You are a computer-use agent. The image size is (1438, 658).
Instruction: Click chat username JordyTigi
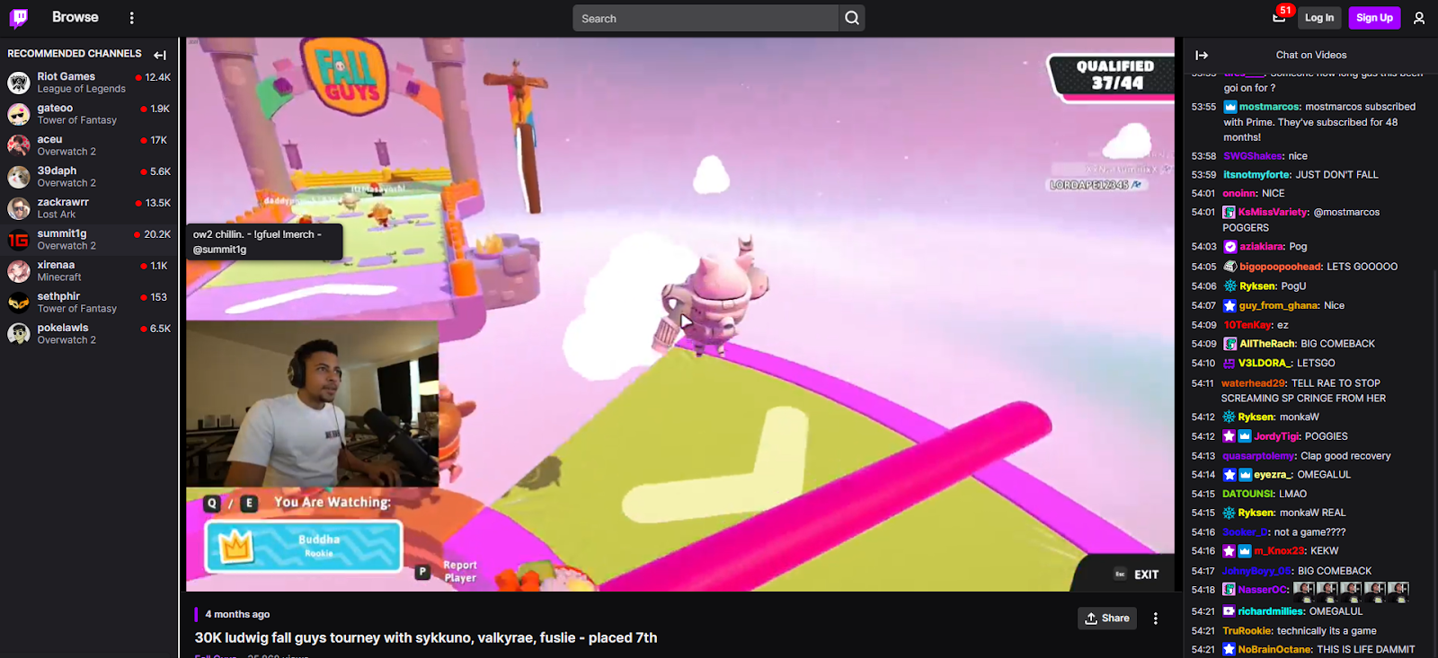click(x=1276, y=437)
